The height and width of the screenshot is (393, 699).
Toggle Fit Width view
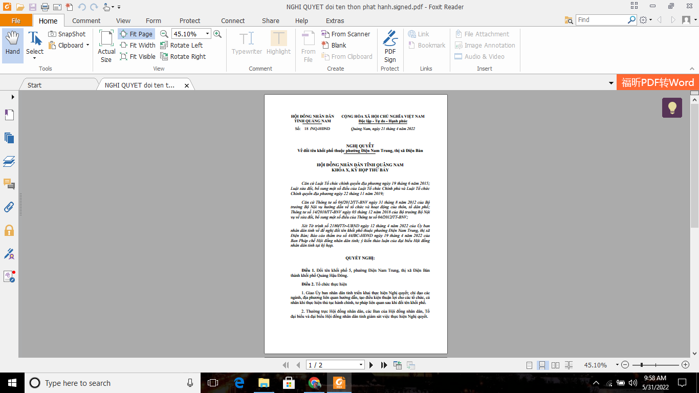point(138,45)
